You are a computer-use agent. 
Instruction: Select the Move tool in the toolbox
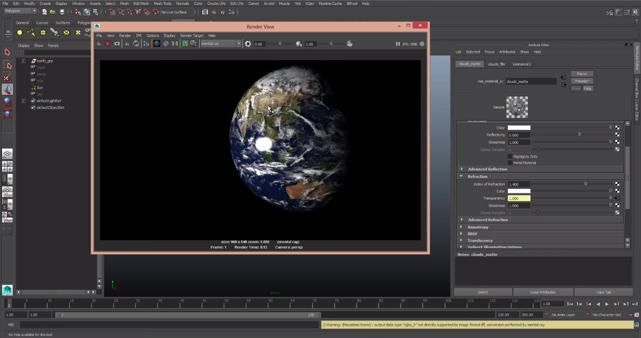point(7,89)
